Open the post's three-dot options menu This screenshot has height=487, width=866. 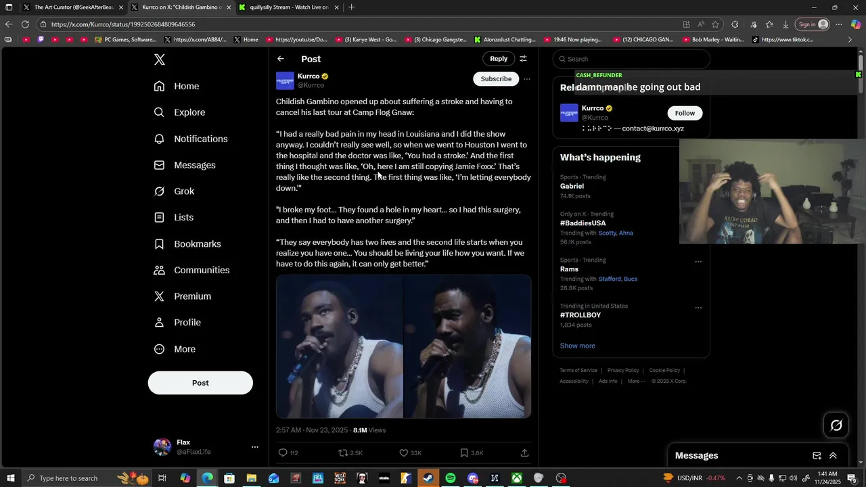527,79
